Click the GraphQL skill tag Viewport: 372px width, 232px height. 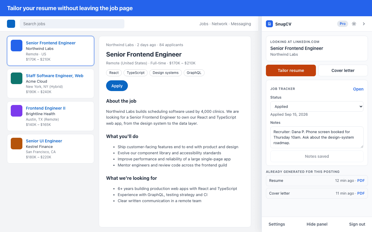pyautogui.click(x=194, y=73)
